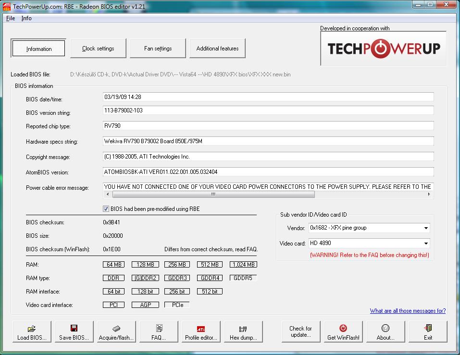Click the BIOS date/time field

pyautogui.click(x=268, y=97)
